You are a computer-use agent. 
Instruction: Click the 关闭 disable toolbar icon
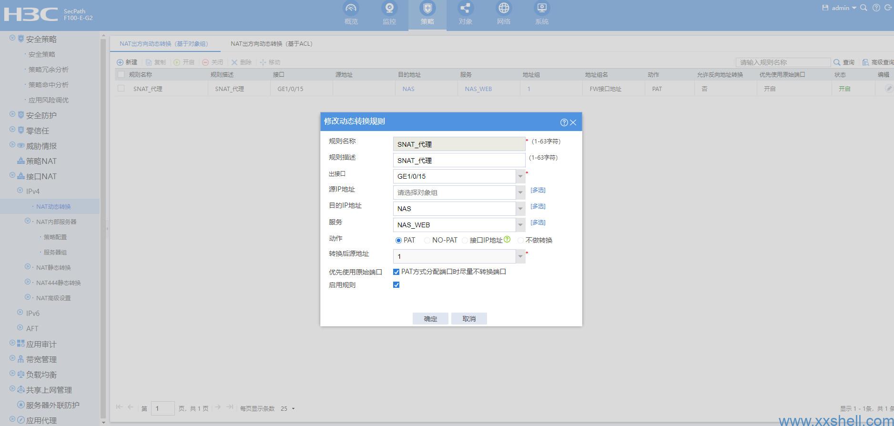[205, 62]
